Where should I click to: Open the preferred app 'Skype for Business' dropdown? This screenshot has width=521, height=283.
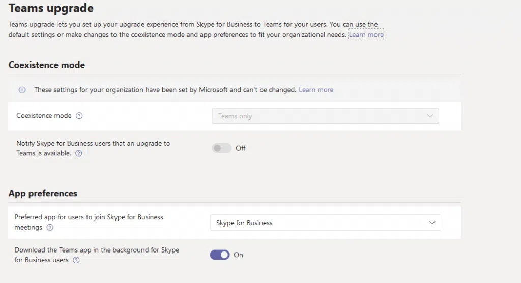(x=325, y=223)
